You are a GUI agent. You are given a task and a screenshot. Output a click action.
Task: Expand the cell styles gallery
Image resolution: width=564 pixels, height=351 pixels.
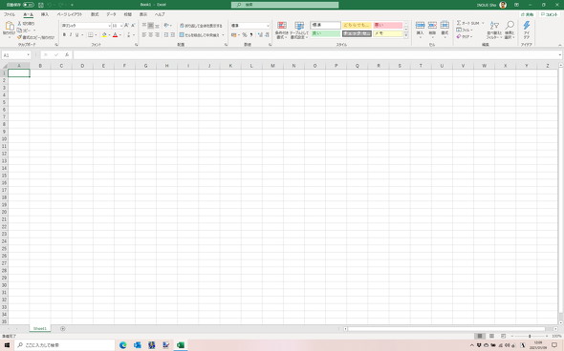pyautogui.click(x=406, y=35)
